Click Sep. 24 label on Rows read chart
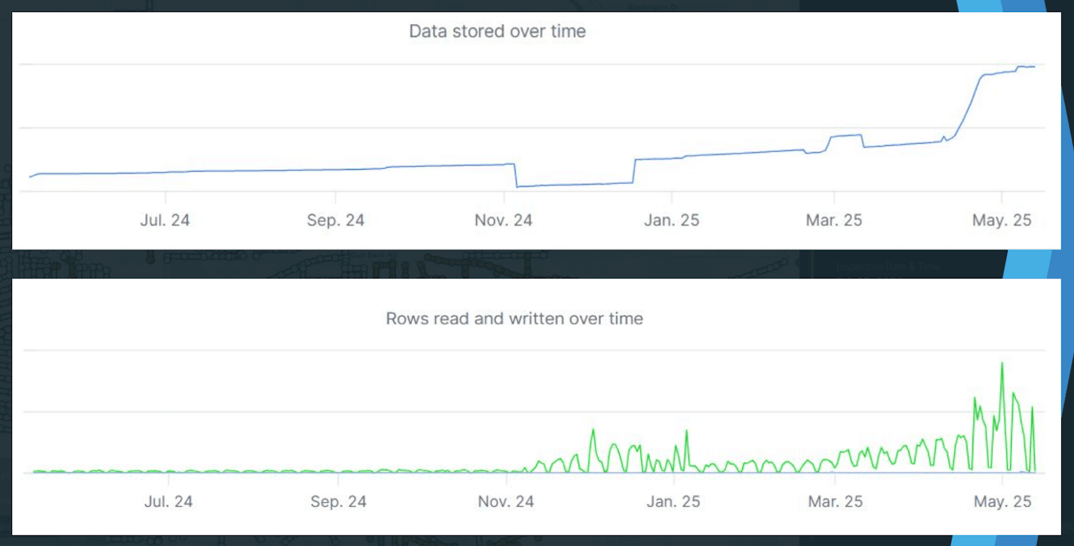This screenshot has height=546, width=1074. pyautogui.click(x=338, y=501)
